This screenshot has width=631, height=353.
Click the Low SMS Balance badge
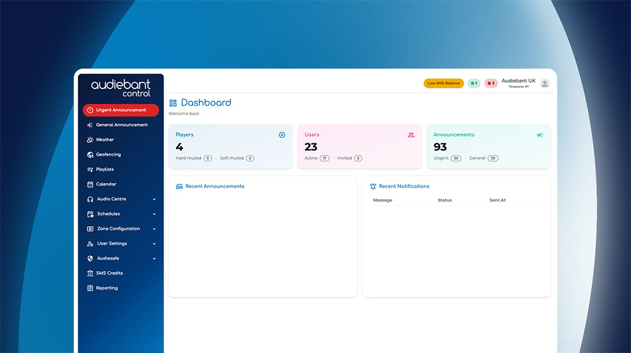444,83
